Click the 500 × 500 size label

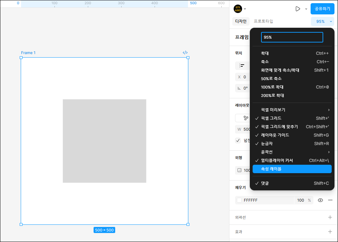point(104,230)
